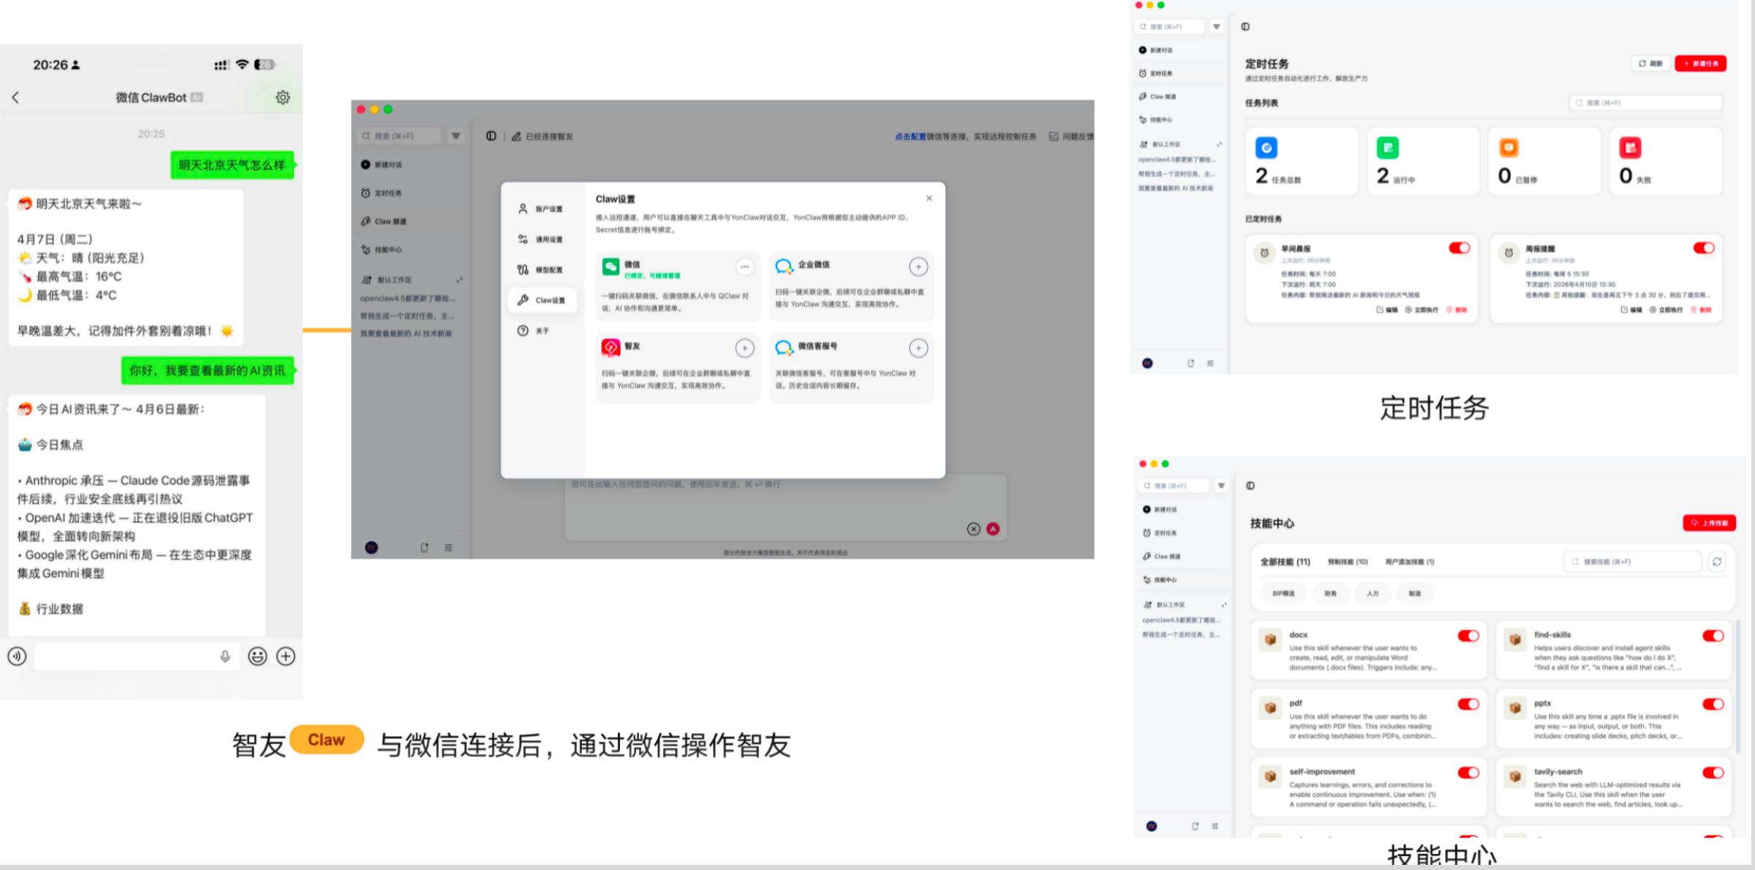Click the 点击配置 link in the middle window
Screen dimensions: 1755x870
click(x=910, y=136)
